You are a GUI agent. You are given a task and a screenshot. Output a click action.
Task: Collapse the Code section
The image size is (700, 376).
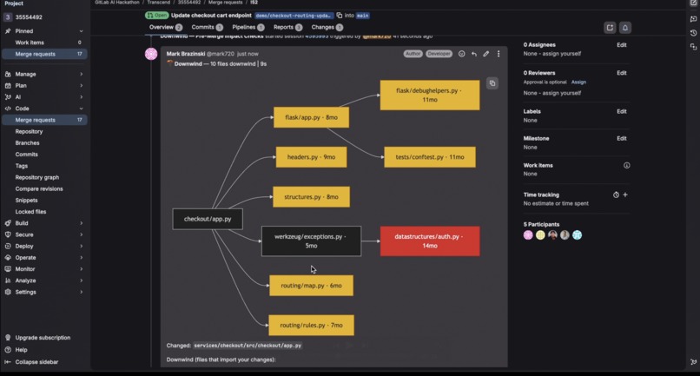[44, 109]
